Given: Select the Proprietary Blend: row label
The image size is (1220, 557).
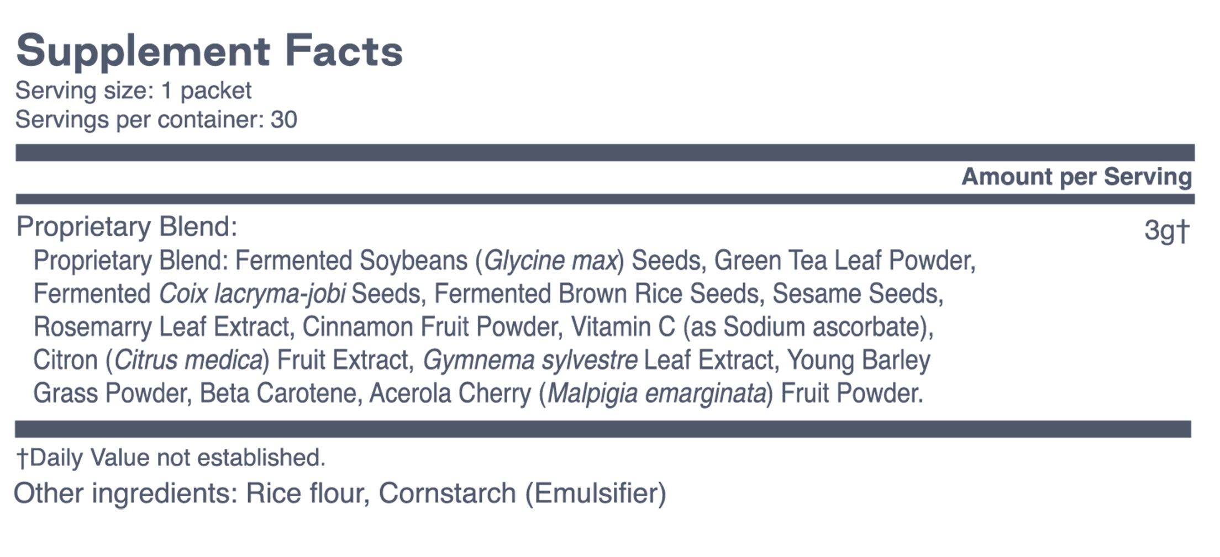Looking at the screenshot, I should [127, 226].
